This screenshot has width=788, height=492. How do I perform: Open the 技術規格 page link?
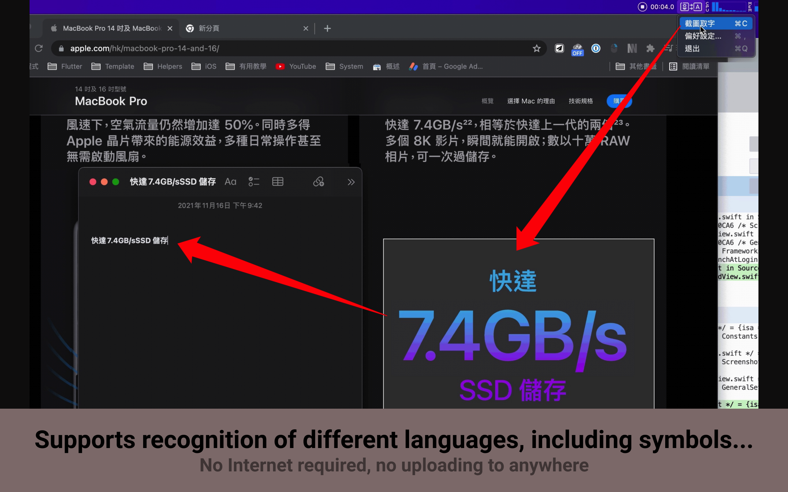(581, 101)
